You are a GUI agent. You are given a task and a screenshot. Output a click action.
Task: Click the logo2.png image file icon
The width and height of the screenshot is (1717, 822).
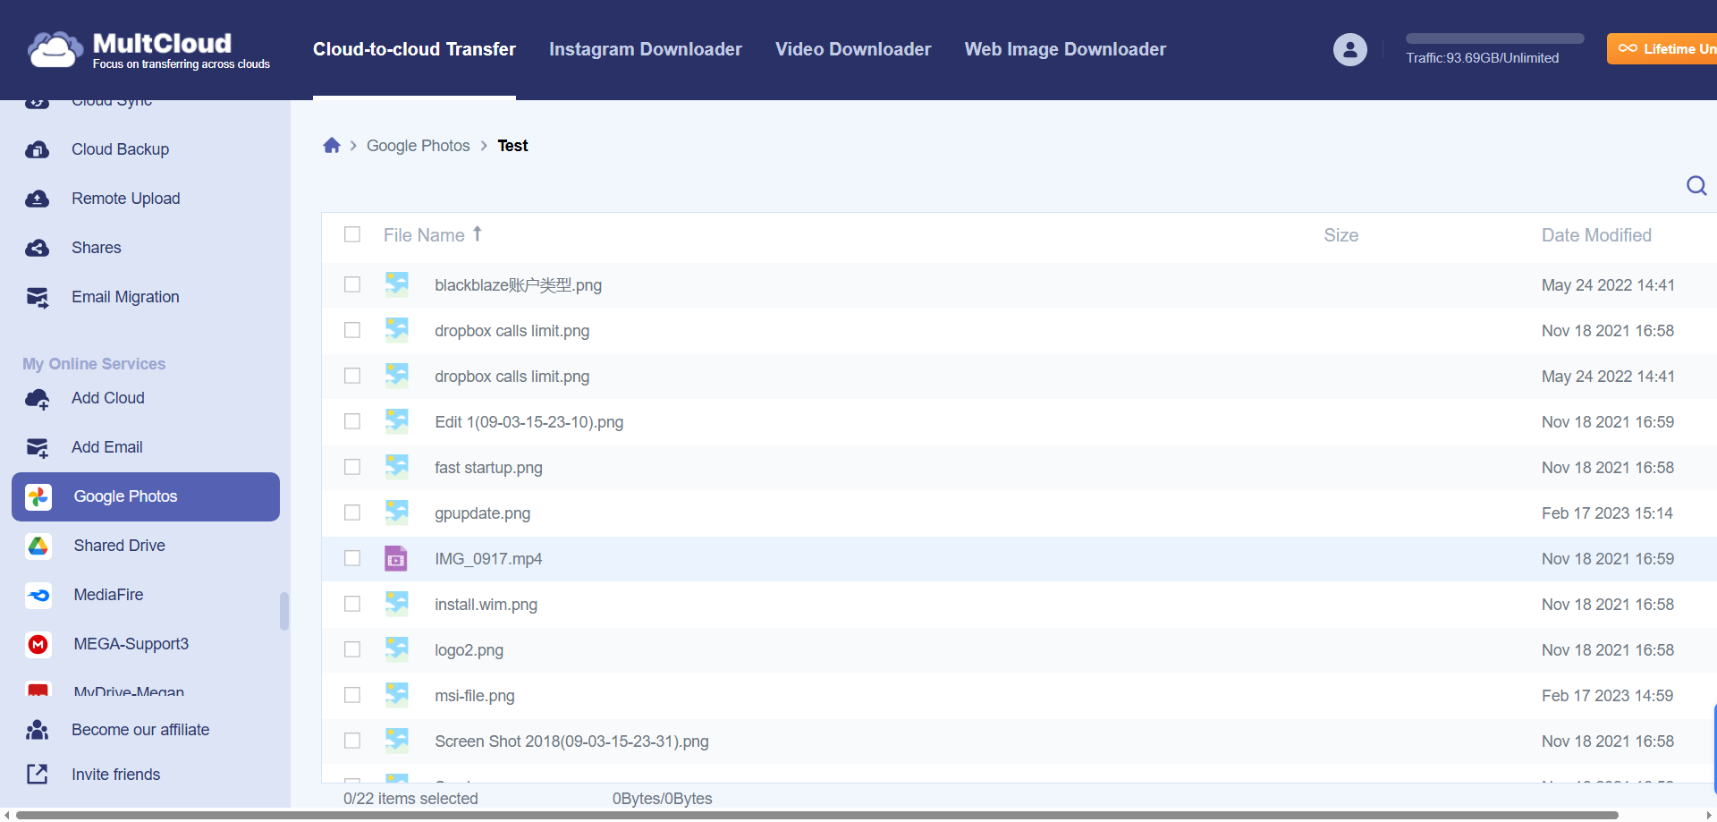pyautogui.click(x=396, y=649)
